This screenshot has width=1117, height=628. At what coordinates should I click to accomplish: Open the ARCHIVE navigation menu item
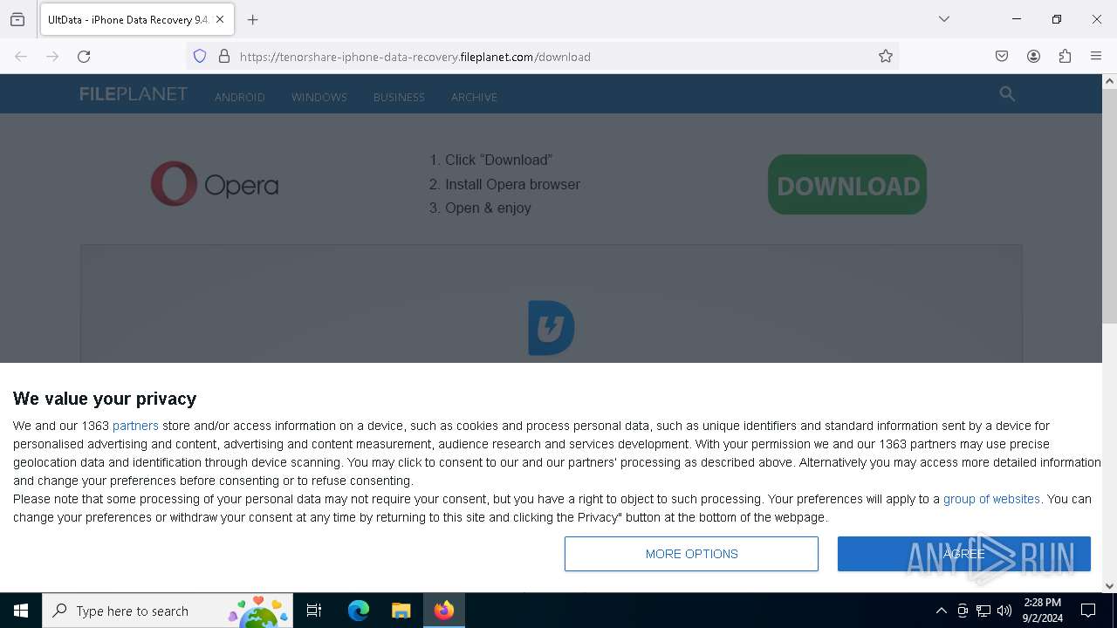point(474,97)
